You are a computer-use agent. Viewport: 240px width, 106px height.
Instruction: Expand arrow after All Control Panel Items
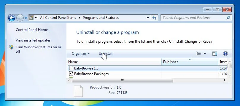80,18
